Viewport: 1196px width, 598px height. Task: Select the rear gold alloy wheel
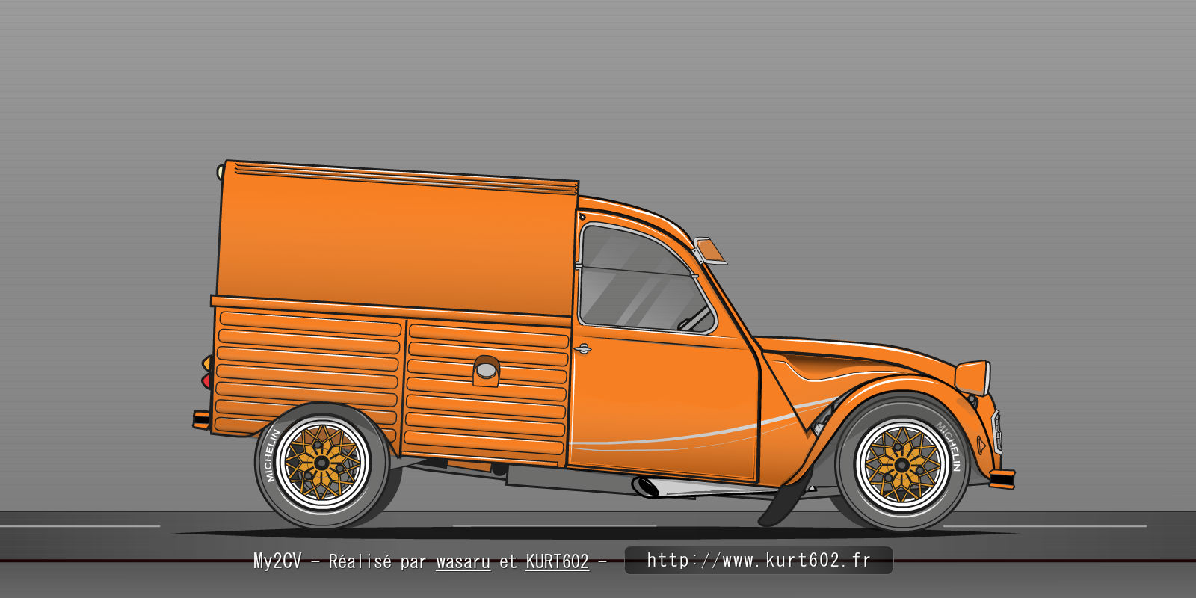coord(322,463)
